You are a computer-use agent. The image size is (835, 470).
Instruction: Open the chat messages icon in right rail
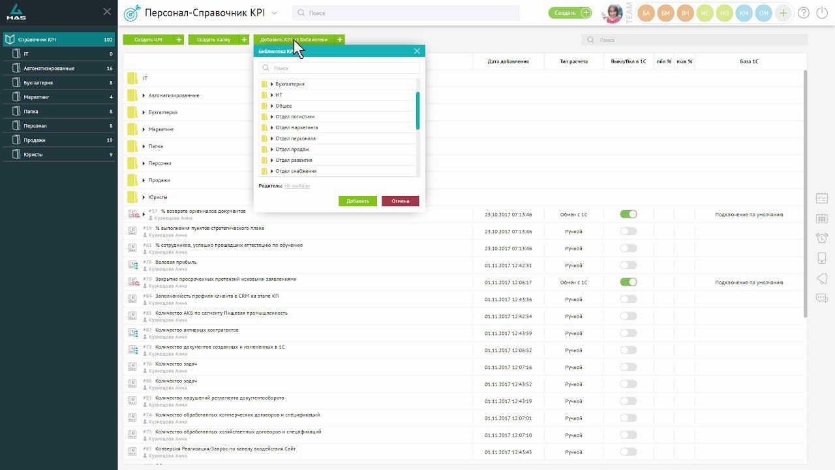pyautogui.click(x=822, y=298)
